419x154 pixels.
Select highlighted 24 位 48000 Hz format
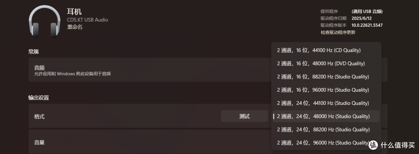326,116
